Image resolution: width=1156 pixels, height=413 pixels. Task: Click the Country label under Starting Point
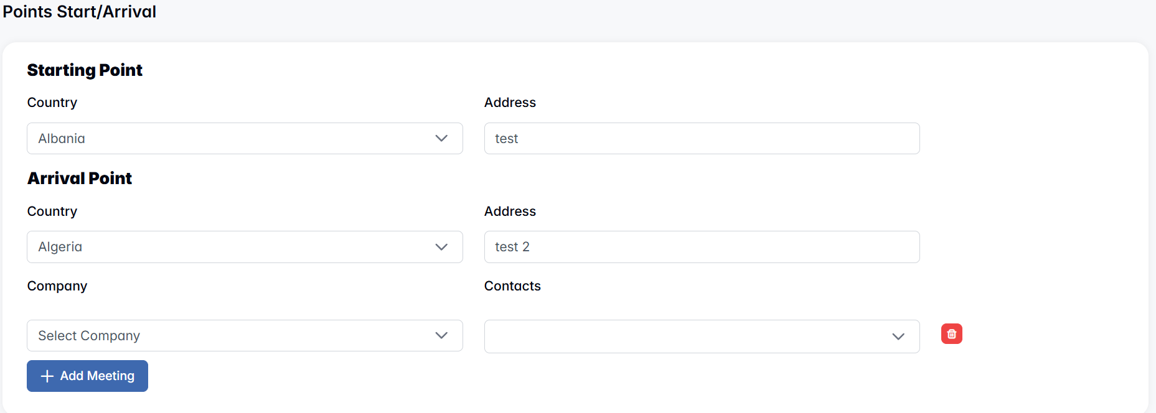point(52,103)
